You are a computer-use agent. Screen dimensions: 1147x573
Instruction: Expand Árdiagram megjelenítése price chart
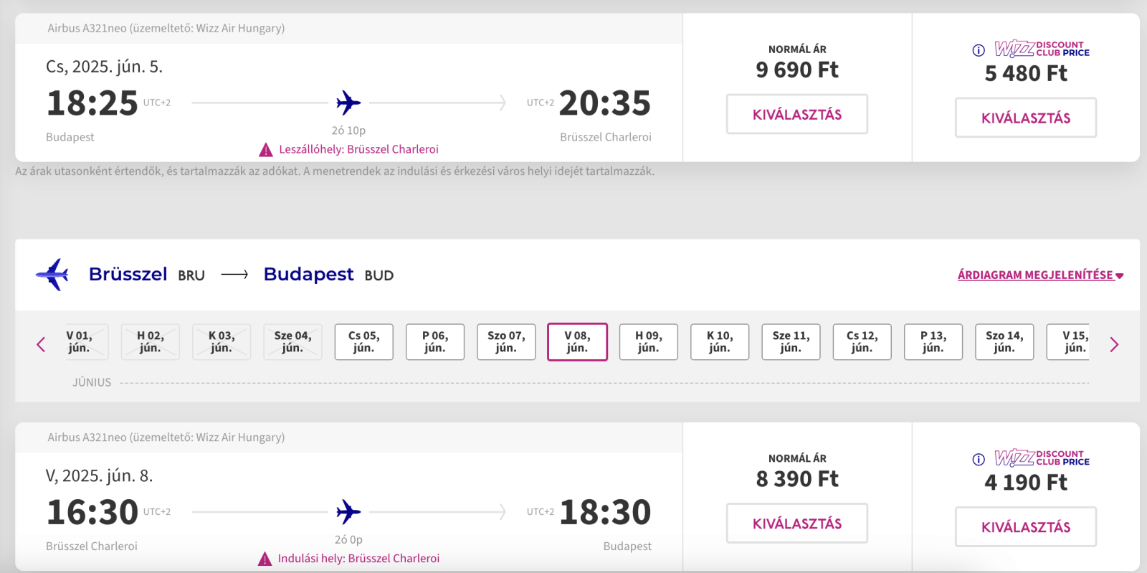(x=1040, y=275)
